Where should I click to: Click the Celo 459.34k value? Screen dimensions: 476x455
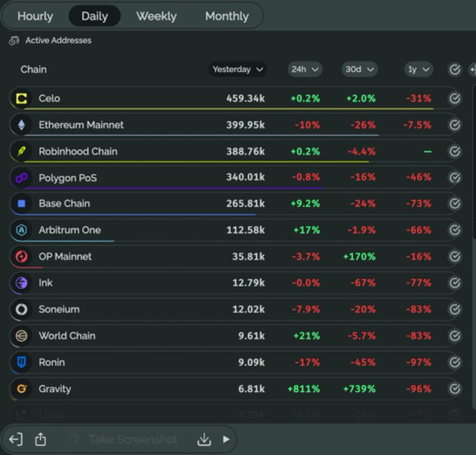(245, 98)
